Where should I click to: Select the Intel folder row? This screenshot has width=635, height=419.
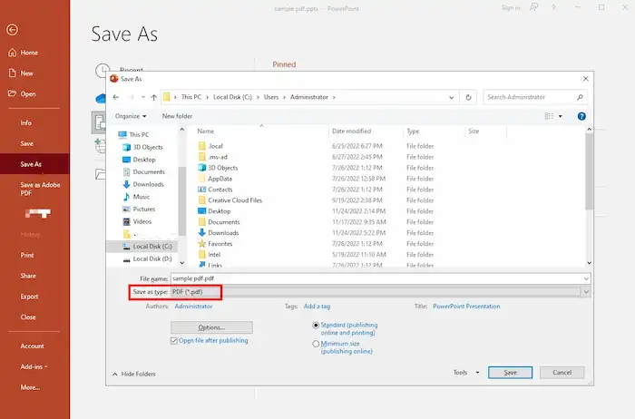[x=214, y=255]
